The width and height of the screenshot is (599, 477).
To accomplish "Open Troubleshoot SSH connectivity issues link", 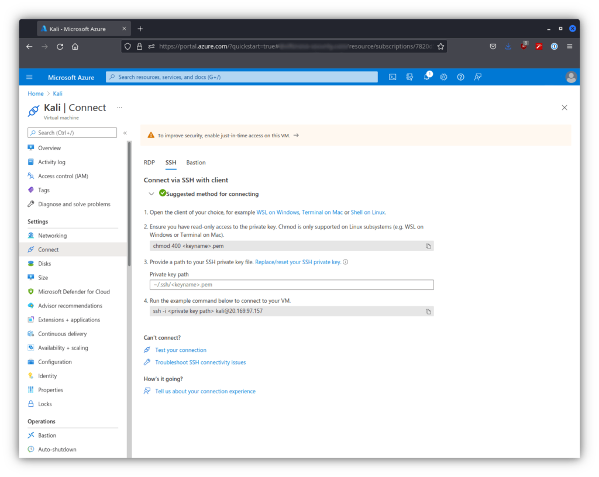I will click(x=200, y=362).
